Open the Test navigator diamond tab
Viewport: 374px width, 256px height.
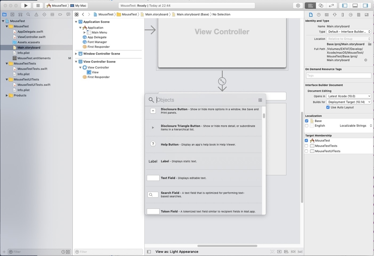pyautogui.click(x=44, y=14)
